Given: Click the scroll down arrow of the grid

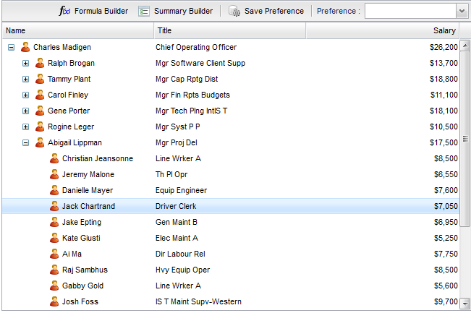Looking at the screenshot, I should tap(465, 303).
